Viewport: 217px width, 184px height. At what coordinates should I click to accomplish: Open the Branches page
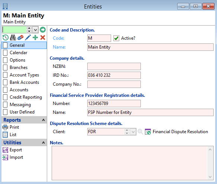[24, 68]
